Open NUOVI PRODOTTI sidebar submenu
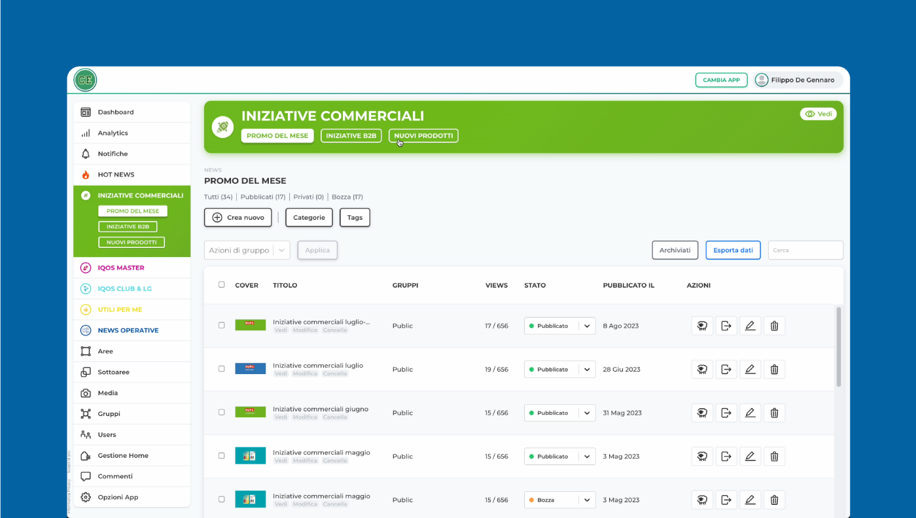The width and height of the screenshot is (916, 518). coord(132,242)
